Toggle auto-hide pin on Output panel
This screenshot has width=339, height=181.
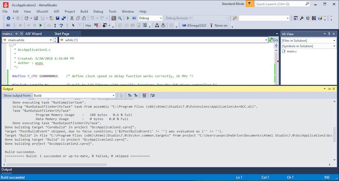329,89
